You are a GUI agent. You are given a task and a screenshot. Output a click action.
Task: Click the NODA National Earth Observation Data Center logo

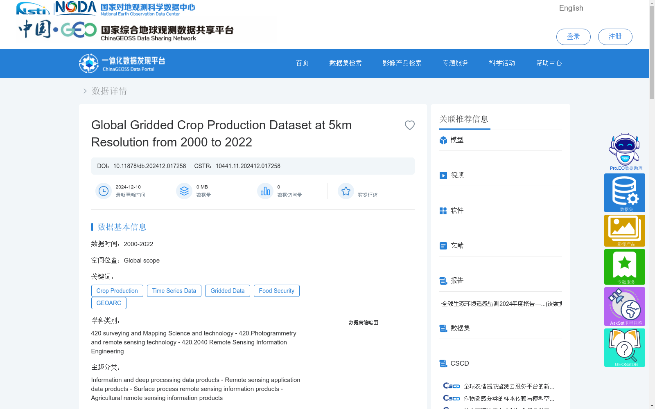pyautogui.click(x=125, y=9)
